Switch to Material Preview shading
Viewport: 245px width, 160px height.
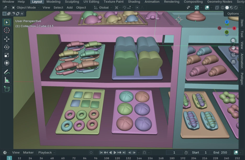coord(231,8)
